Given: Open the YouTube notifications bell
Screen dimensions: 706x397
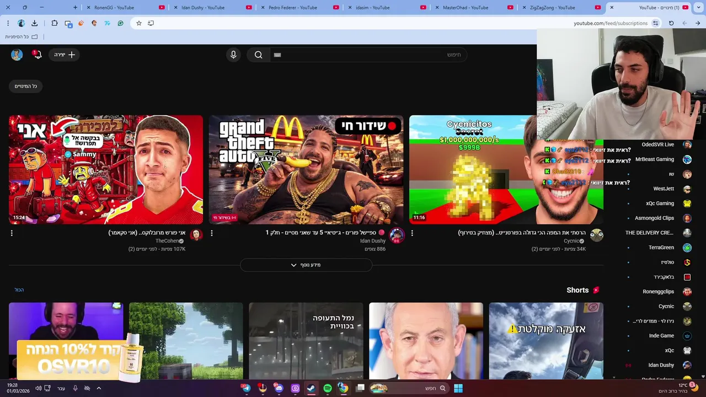Looking at the screenshot, I should [x=37, y=55].
